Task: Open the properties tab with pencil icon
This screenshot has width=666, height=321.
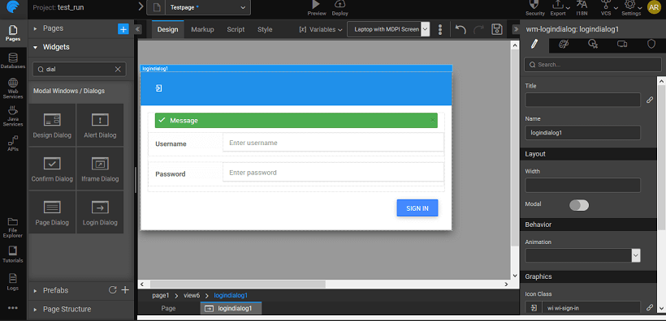Action: point(534,44)
